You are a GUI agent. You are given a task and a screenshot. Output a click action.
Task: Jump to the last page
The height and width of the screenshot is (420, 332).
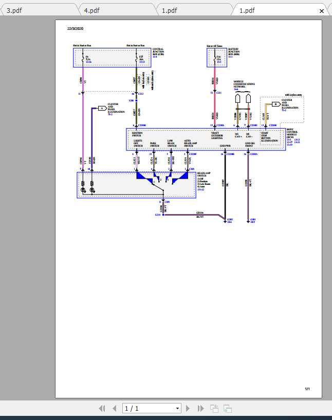pyautogui.click(x=200, y=409)
